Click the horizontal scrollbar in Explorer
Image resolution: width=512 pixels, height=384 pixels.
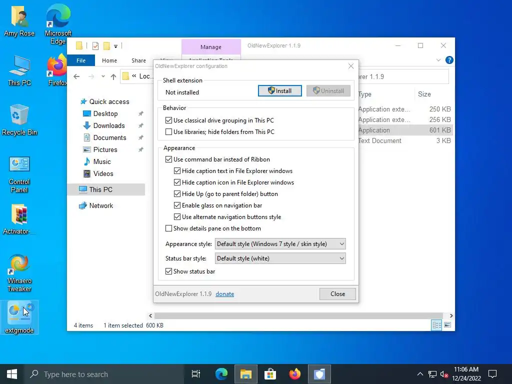click(x=298, y=316)
